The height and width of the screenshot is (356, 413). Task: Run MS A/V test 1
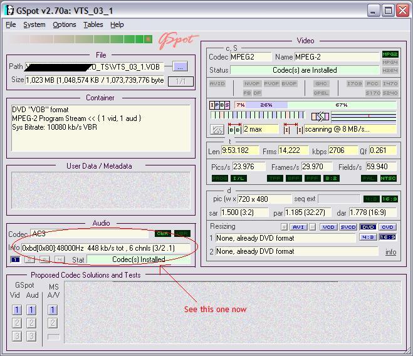(x=53, y=310)
